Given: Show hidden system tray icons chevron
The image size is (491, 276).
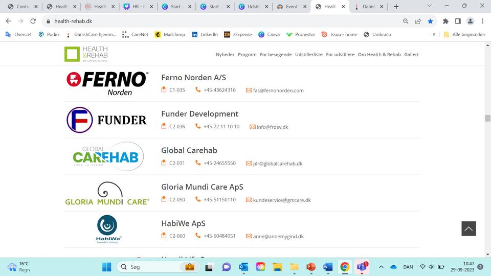Looking at the screenshot, I should pyautogui.click(x=381, y=267).
